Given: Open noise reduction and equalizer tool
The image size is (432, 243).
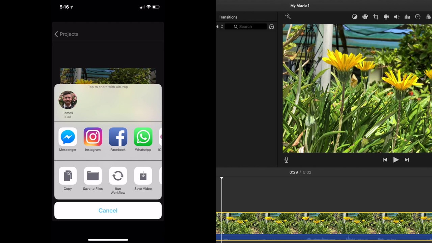Looking at the screenshot, I should coord(407,17).
